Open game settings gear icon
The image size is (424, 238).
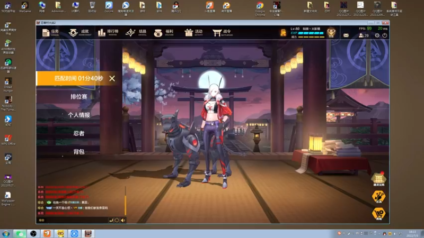coord(377,35)
